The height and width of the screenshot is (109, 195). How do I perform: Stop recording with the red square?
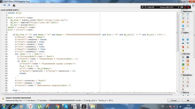(188, 7)
